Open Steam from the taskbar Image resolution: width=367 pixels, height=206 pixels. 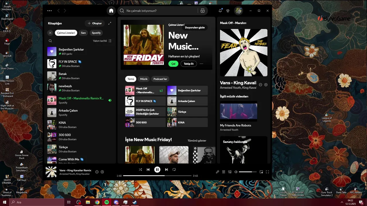pos(134,202)
